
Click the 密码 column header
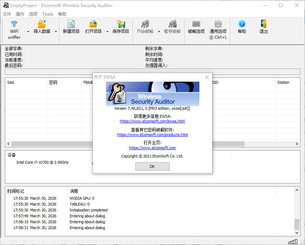pyautogui.click(x=64, y=82)
